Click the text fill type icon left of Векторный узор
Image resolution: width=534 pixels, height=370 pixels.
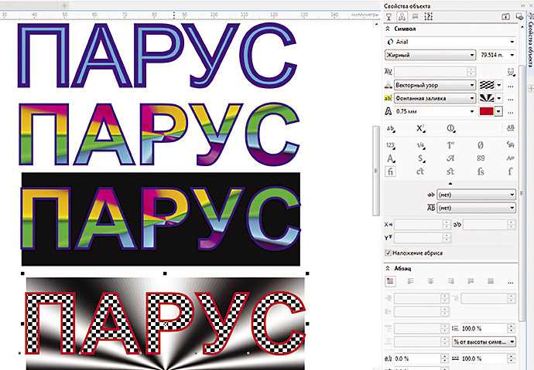coord(389,85)
